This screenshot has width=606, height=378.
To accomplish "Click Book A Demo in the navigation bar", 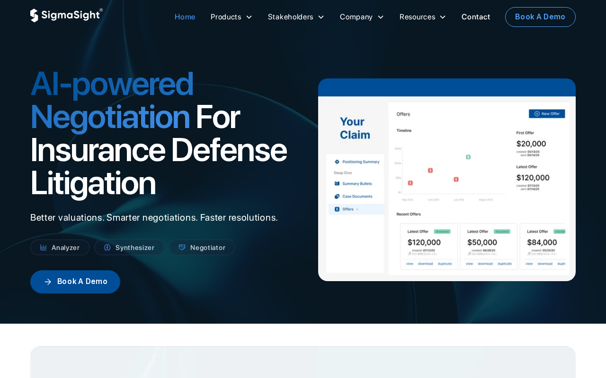I will [x=540, y=17].
